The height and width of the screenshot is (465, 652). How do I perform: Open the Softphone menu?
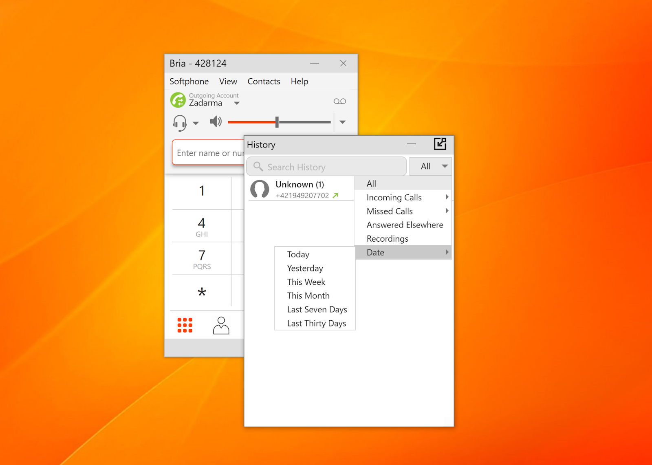[x=189, y=82]
